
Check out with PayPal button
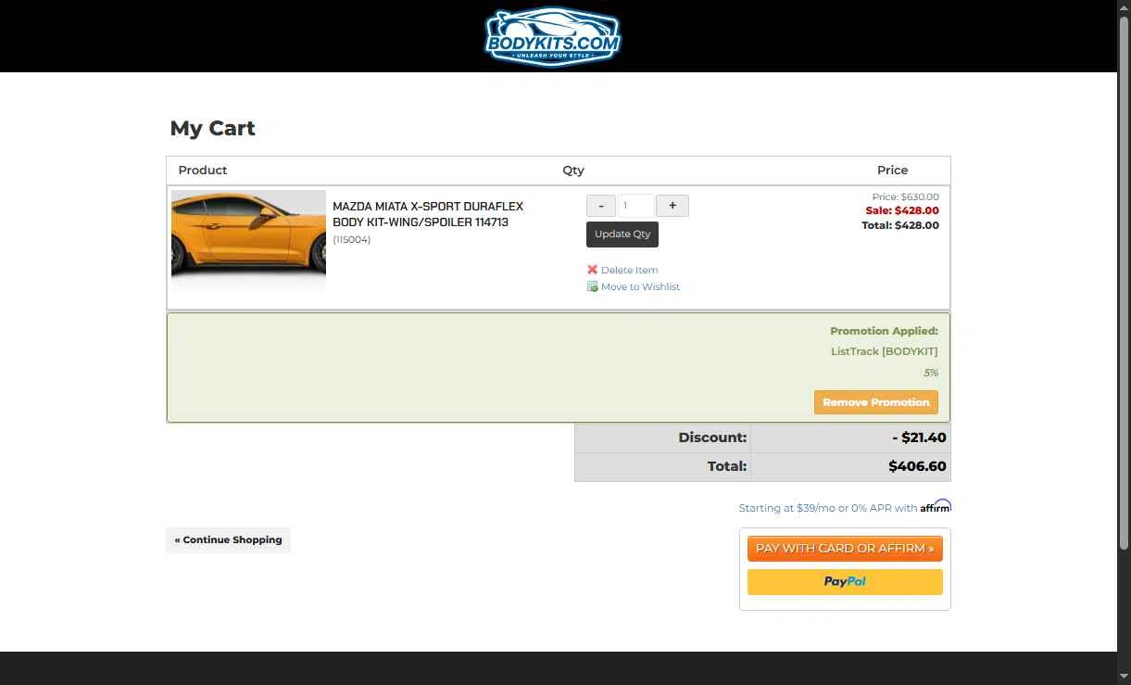pyautogui.click(x=845, y=582)
